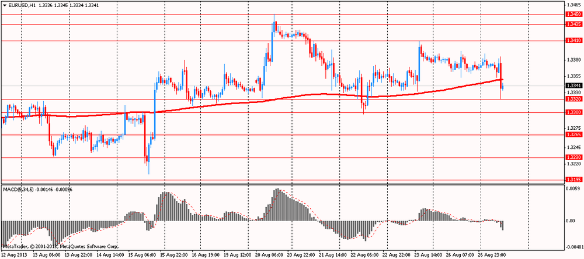
Task: Click the current price 1.3341 black tag
Action: pos(573,86)
